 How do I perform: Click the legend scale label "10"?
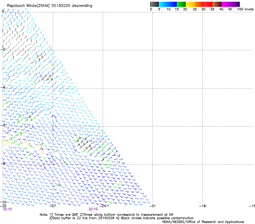[x=169, y=9]
